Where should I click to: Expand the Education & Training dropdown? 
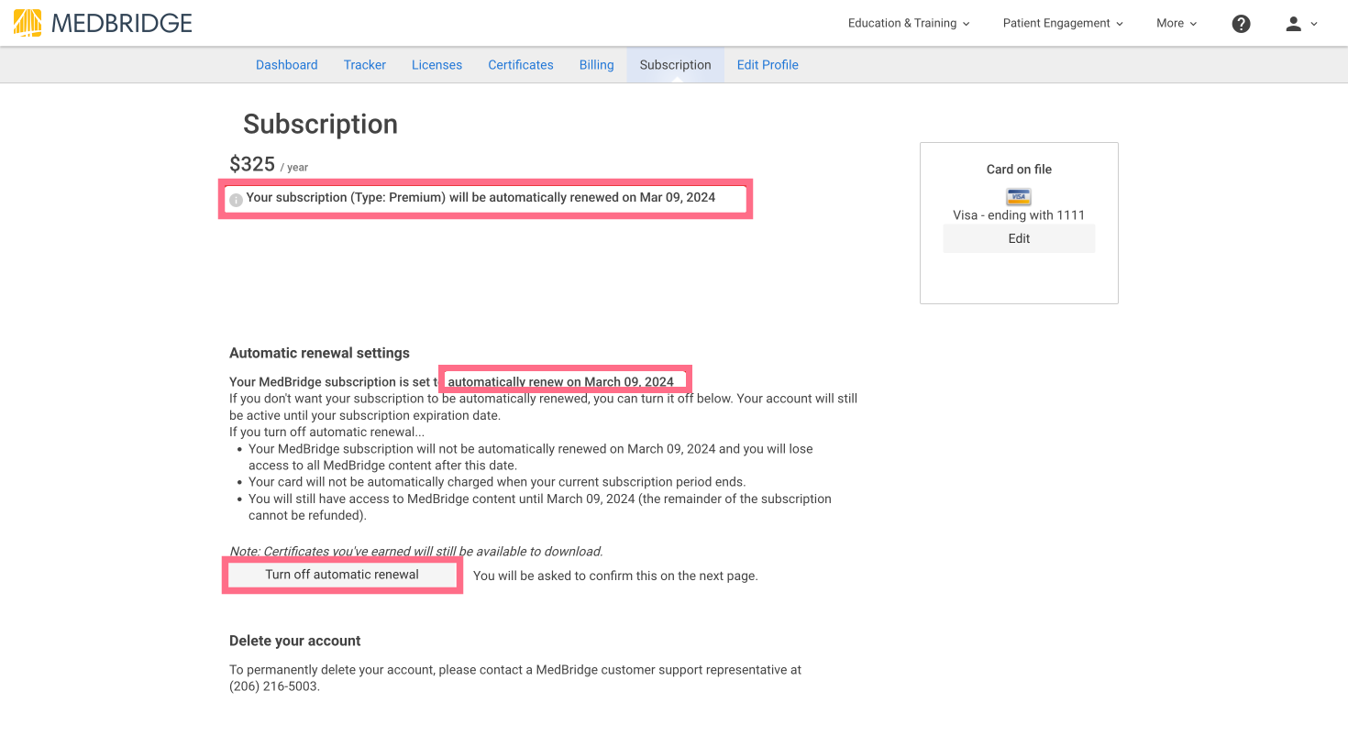[x=909, y=23]
